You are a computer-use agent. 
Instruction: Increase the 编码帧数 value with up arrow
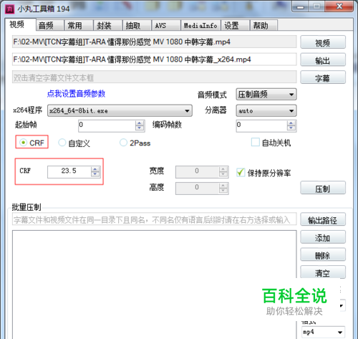point(291,123)
